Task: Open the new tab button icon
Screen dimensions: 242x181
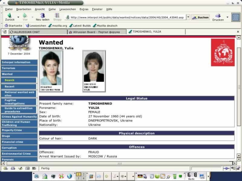Action: click(x=5, y=32)
